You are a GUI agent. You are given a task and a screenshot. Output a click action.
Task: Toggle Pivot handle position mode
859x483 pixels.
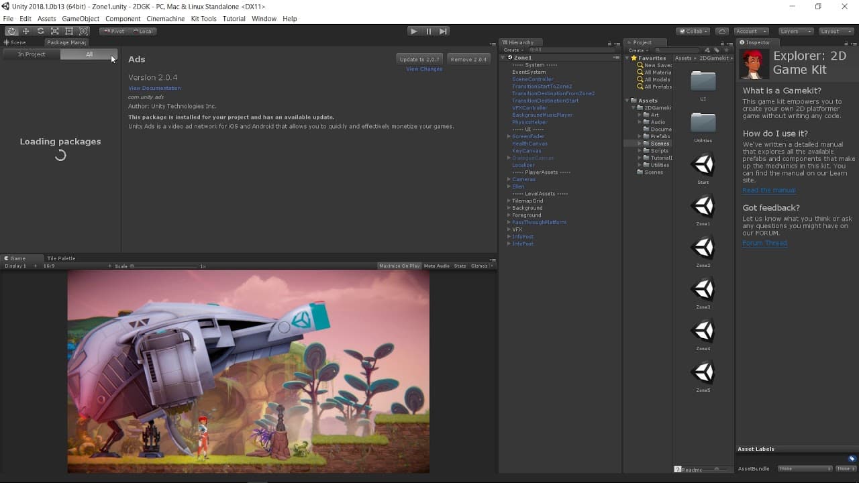(114, 31)
